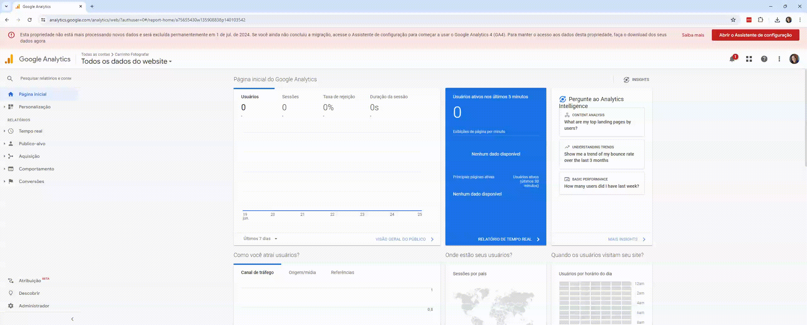
Task: Click the Aquisição arrows icon
Action: coord(11,156)
